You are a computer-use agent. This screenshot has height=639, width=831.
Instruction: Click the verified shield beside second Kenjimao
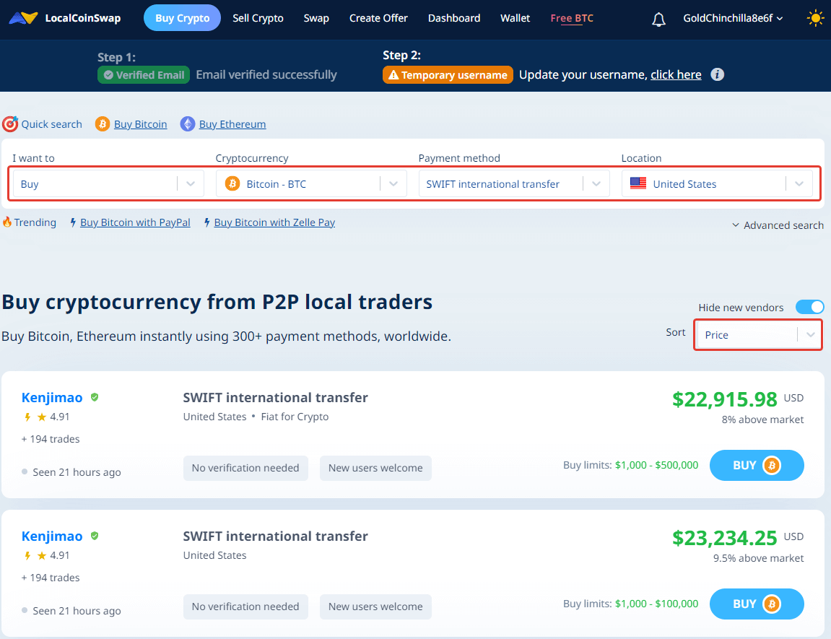95,536
